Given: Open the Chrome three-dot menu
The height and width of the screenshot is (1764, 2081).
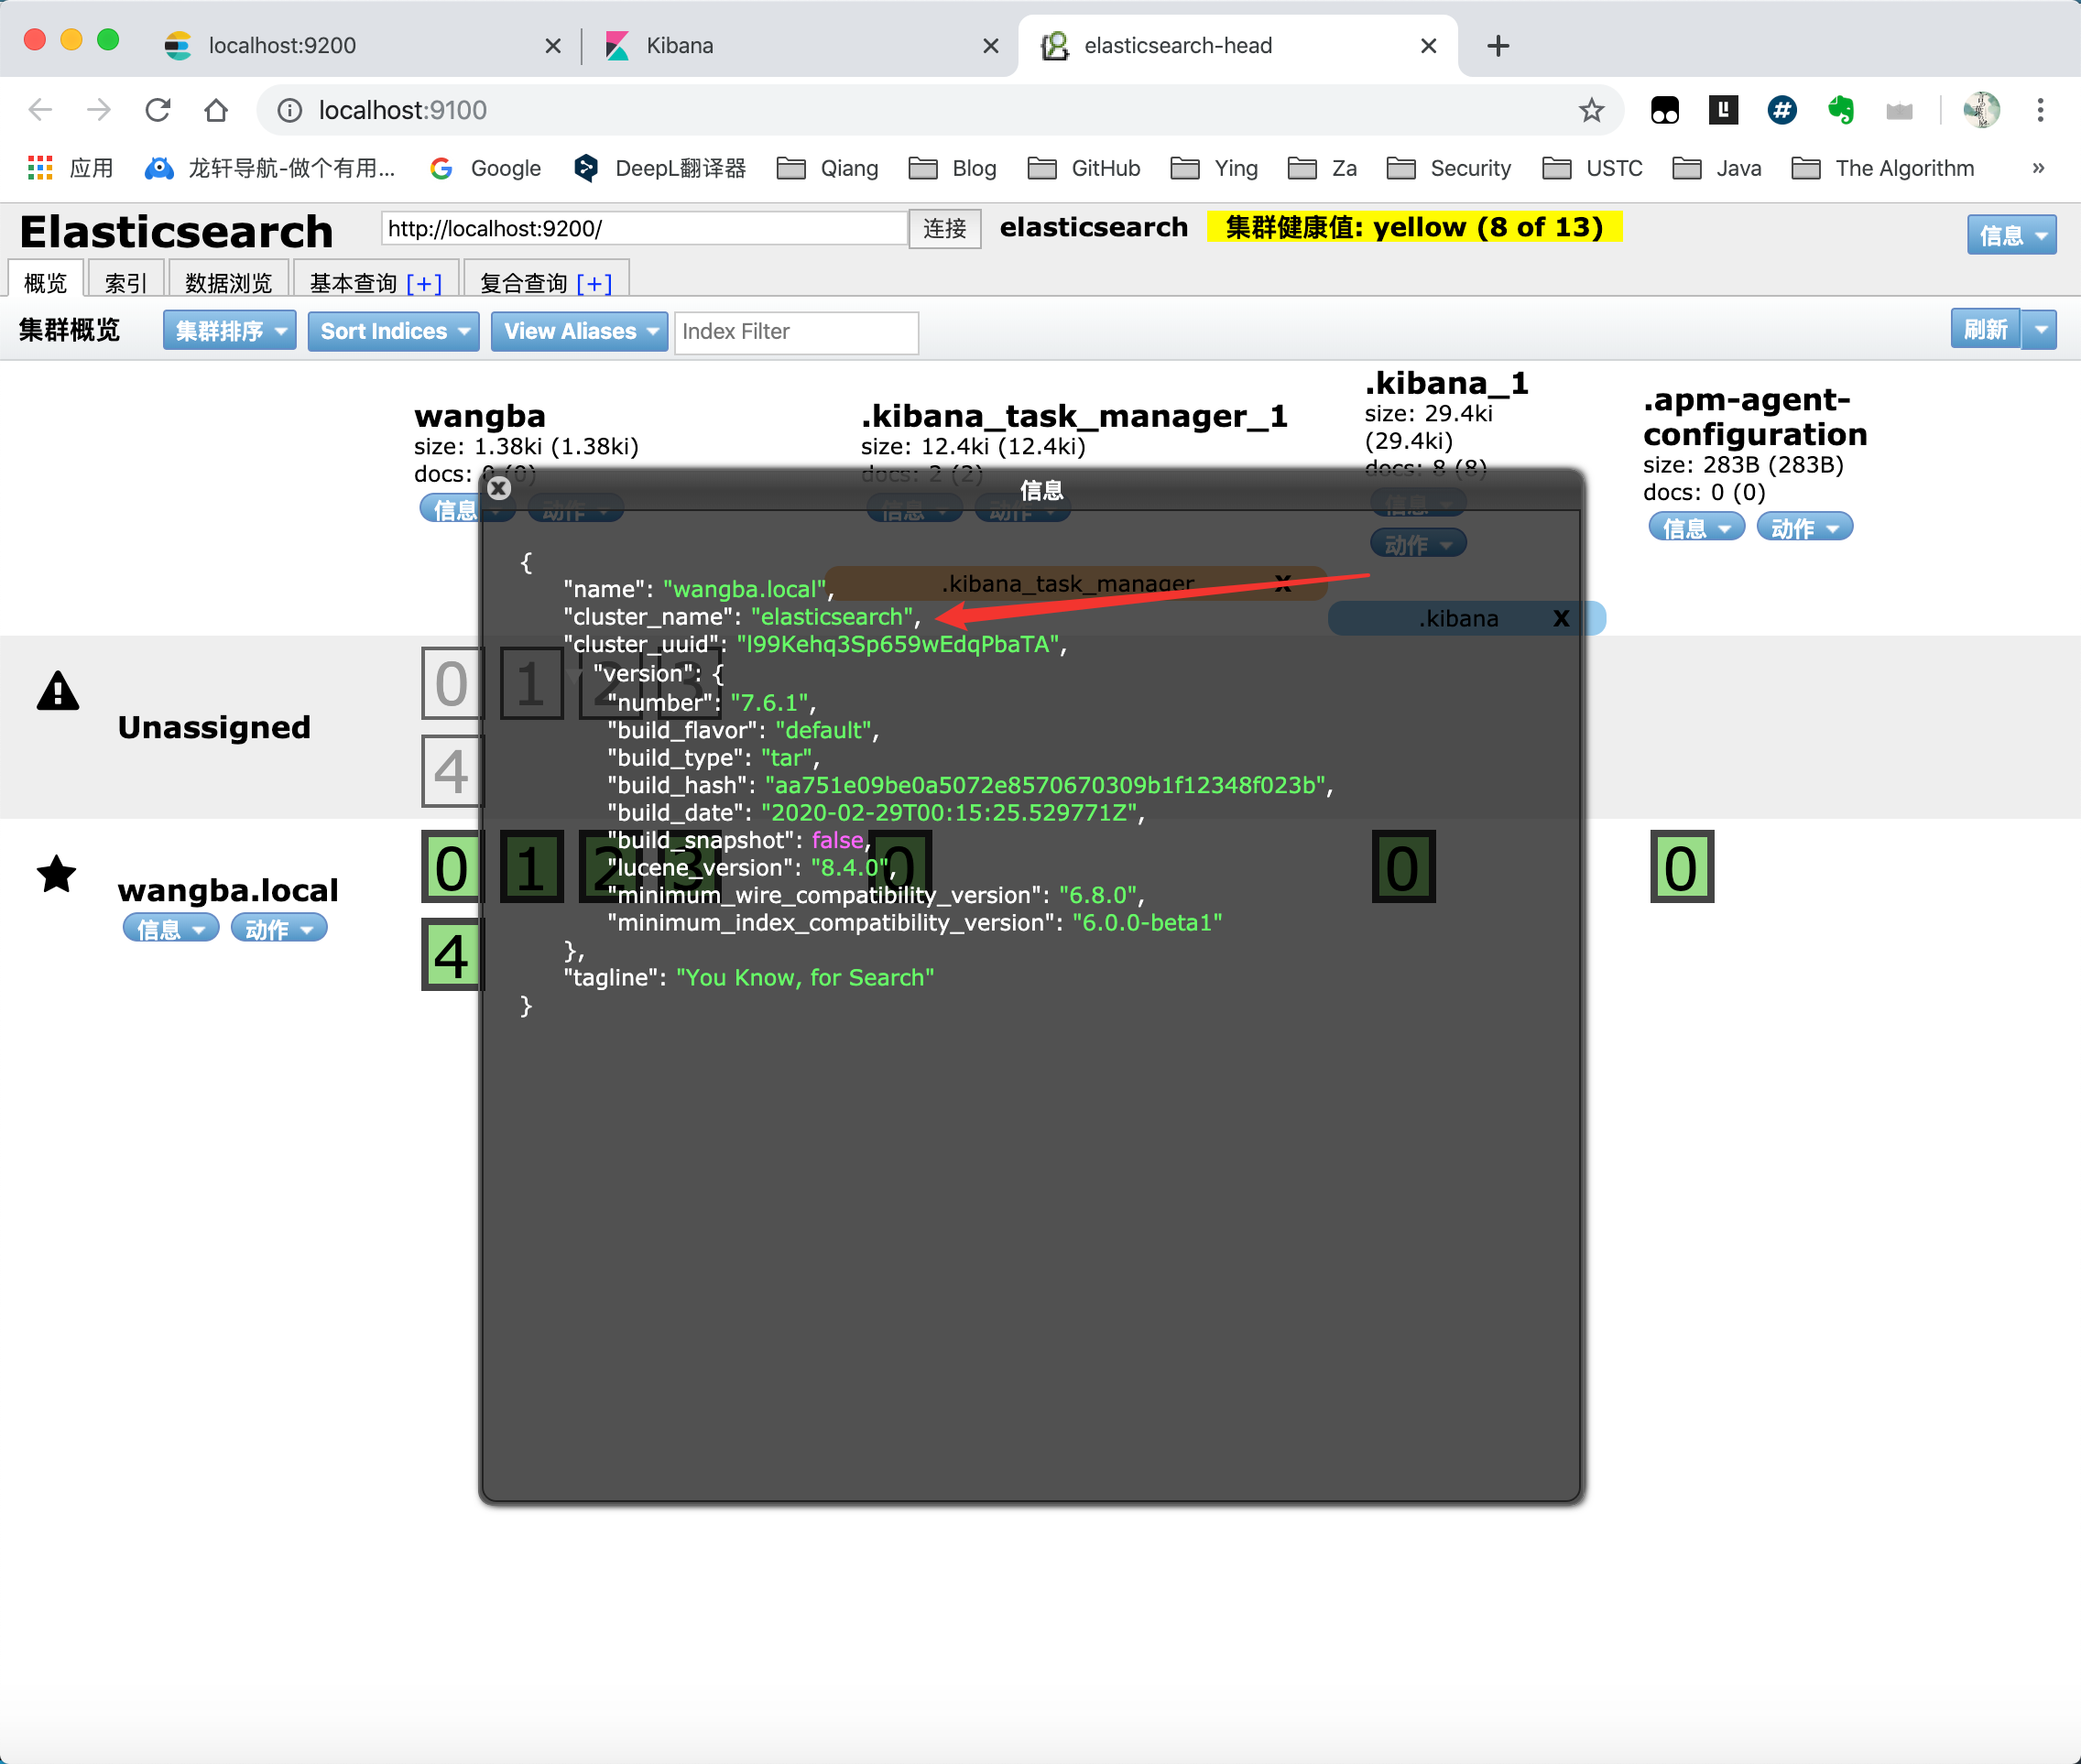Looking at the screenshot, I should 2040,110.
